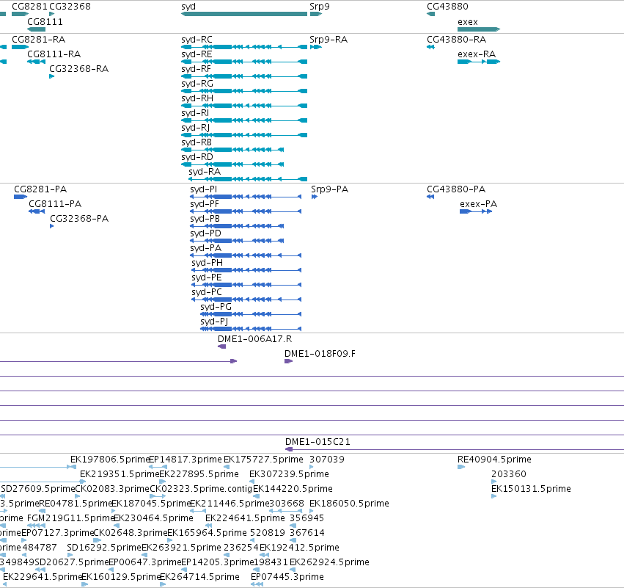Click the EP14817.3prime EST label

(x=185, y=460)
